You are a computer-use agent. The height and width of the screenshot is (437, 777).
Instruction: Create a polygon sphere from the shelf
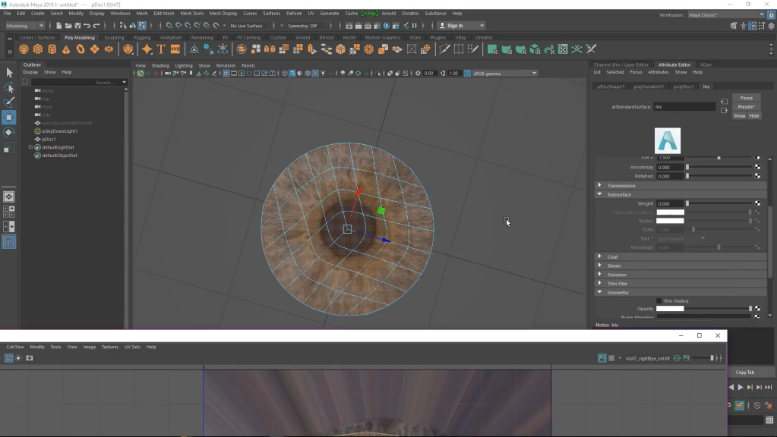click(24, 49)
